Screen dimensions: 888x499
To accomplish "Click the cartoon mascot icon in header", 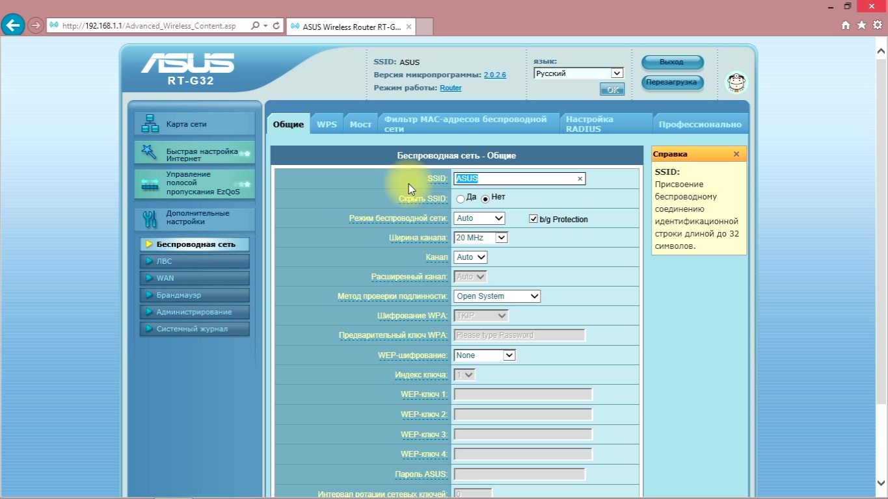I will click(736, 83).
